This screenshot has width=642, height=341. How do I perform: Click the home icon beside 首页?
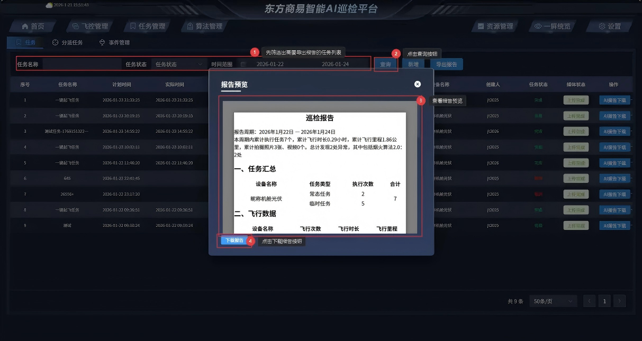coord(25,26)
